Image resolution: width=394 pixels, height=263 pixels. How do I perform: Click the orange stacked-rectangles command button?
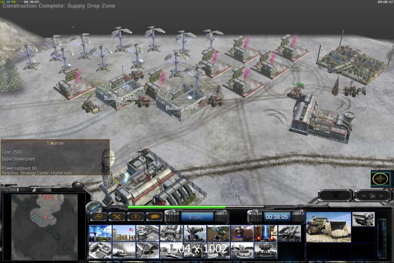(x=98, y=217)
